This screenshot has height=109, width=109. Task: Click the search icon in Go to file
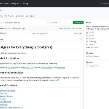click(49, 23)
